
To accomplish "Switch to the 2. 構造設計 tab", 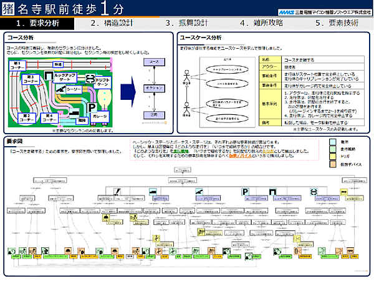I will coord(112,23).
